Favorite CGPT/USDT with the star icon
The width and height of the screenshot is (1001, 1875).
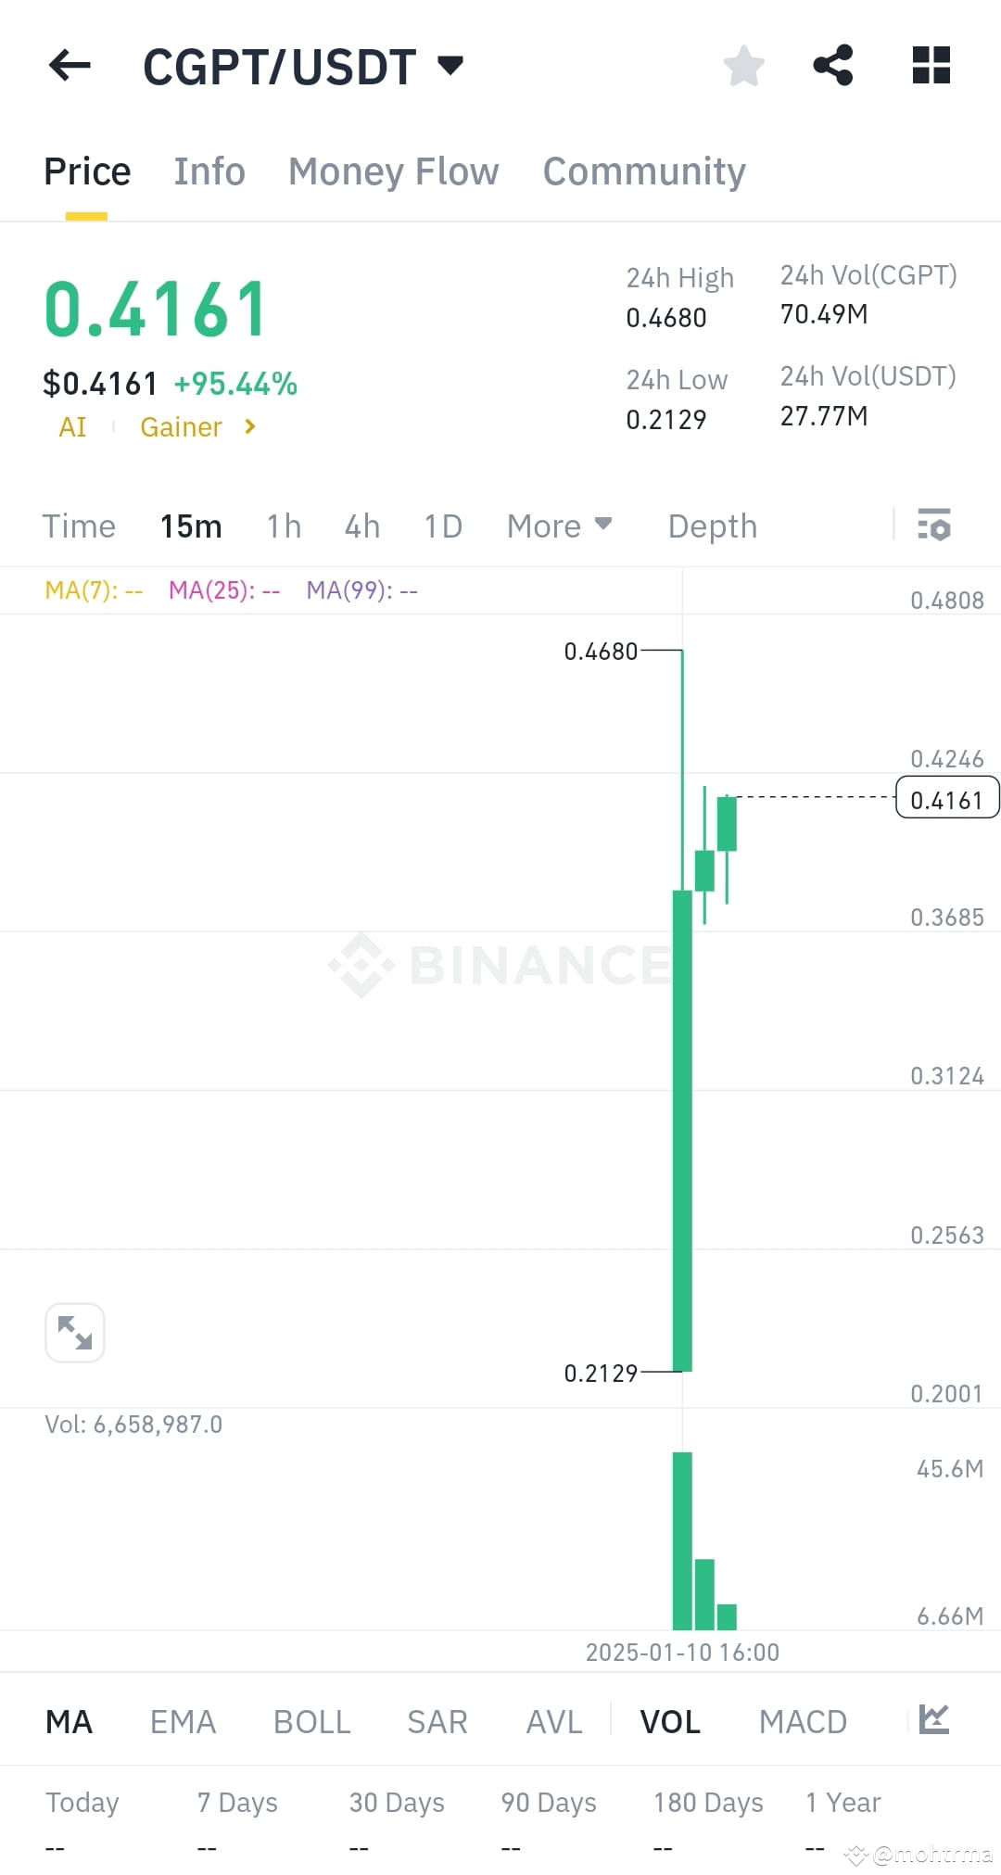743,65
